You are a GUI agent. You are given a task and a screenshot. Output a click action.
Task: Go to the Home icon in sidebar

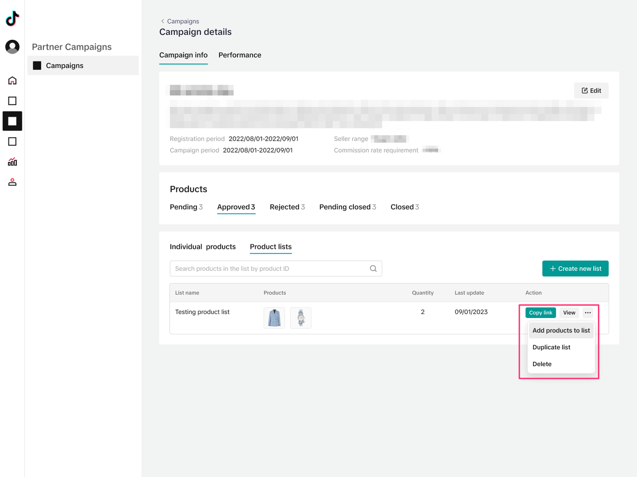coord(12,80)
